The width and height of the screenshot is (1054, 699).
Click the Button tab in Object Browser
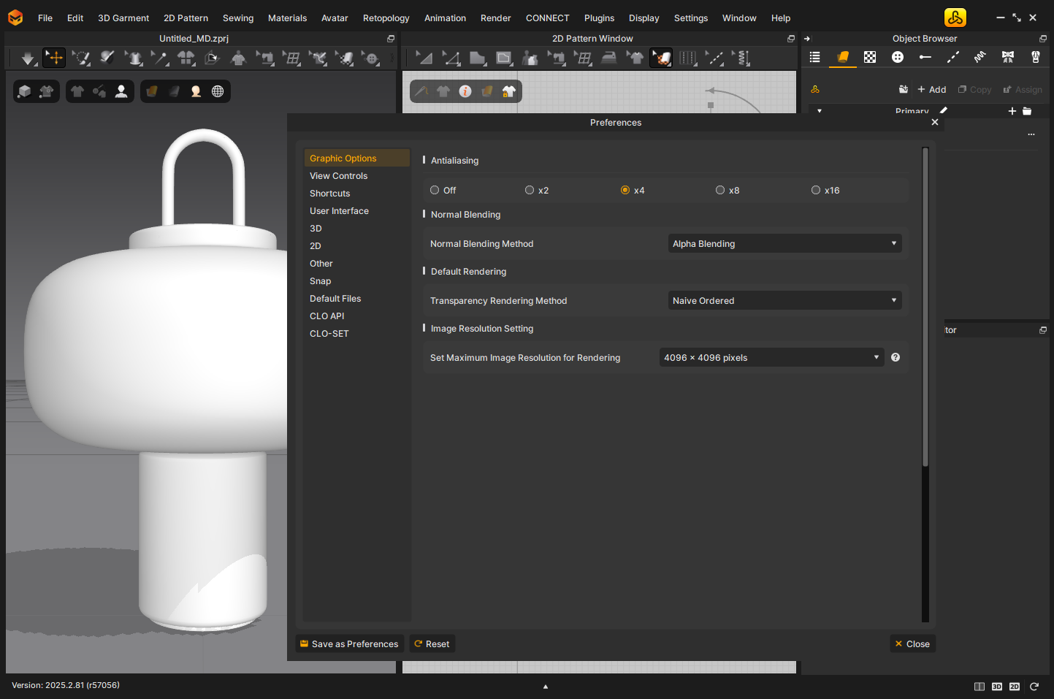898,57
